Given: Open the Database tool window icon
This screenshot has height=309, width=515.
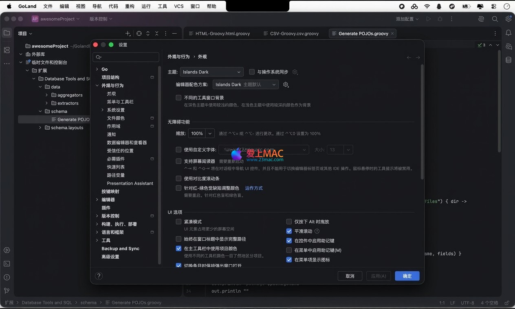Looking at the screenshot, I should (508, 60).
